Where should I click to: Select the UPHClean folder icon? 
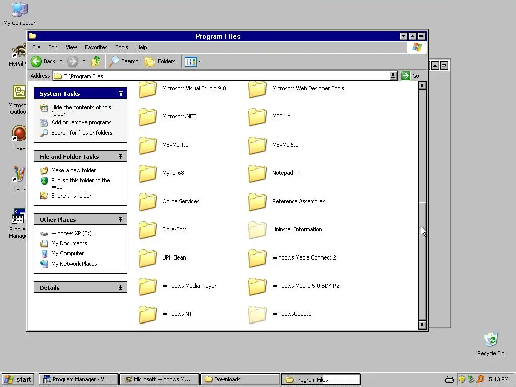[148, 259]
